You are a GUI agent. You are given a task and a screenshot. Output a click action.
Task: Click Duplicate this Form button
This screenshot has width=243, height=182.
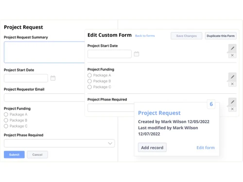(x=221, y=36)
